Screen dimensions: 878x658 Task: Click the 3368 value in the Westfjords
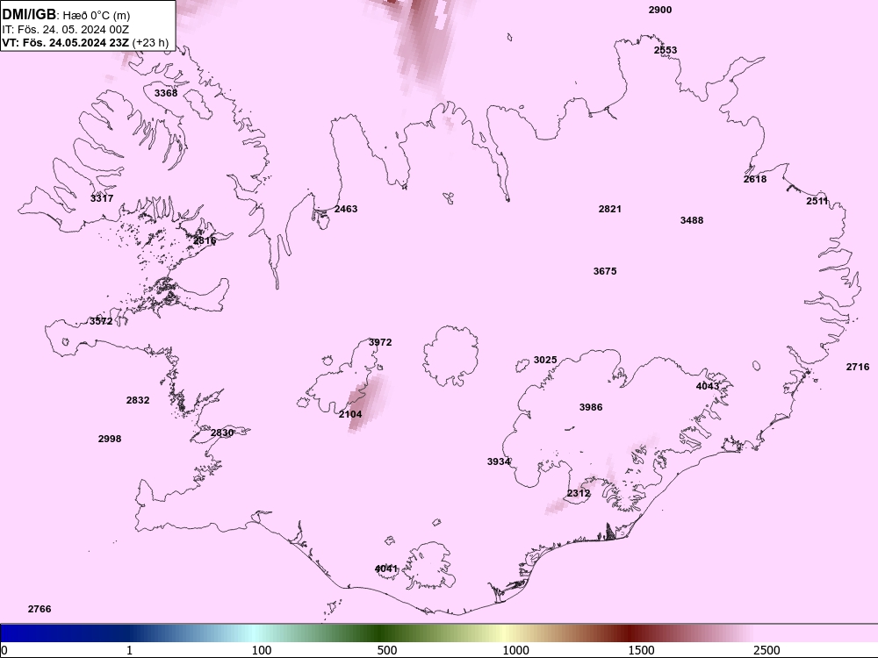(166, 93)
